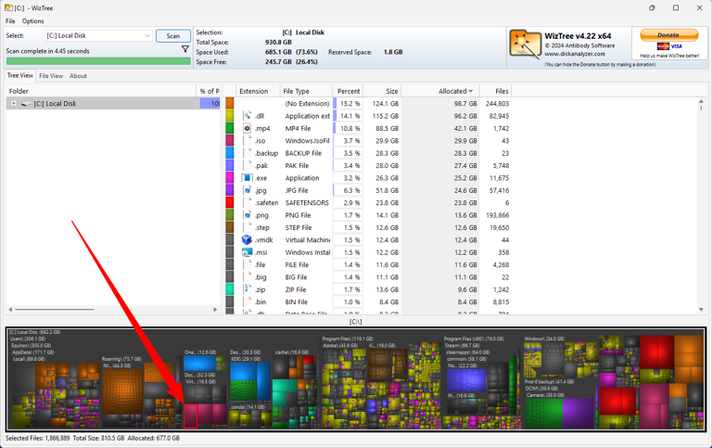Open the About tab
Image resolution: width=712 pixels, height=448 pixels.
pyautogui.click(x=78, y=76)
